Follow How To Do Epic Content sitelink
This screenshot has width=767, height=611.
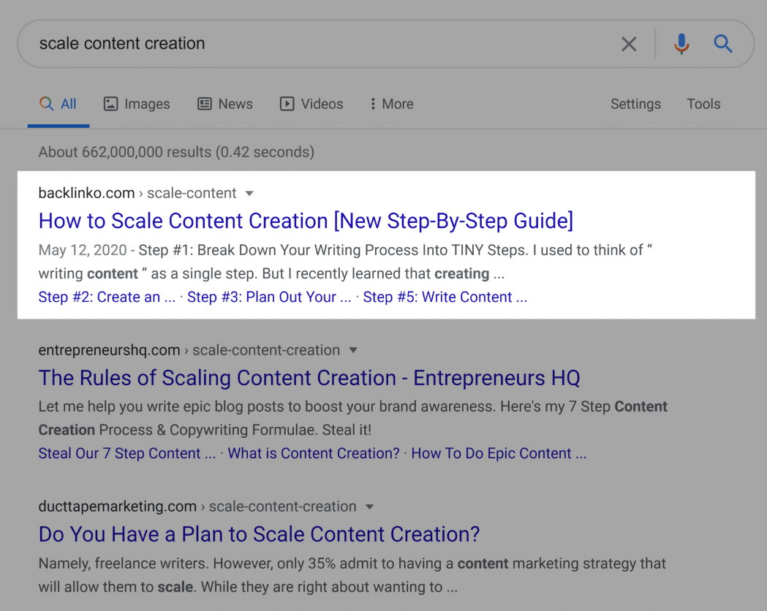click(x=499, y=454)
